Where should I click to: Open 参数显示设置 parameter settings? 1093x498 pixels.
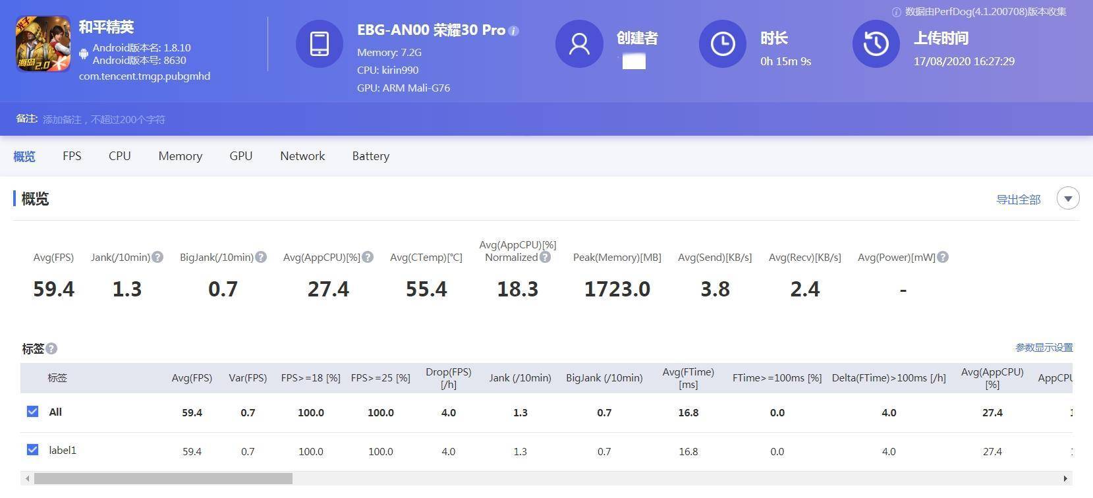pyautogui.click(x=1044, y=347)
